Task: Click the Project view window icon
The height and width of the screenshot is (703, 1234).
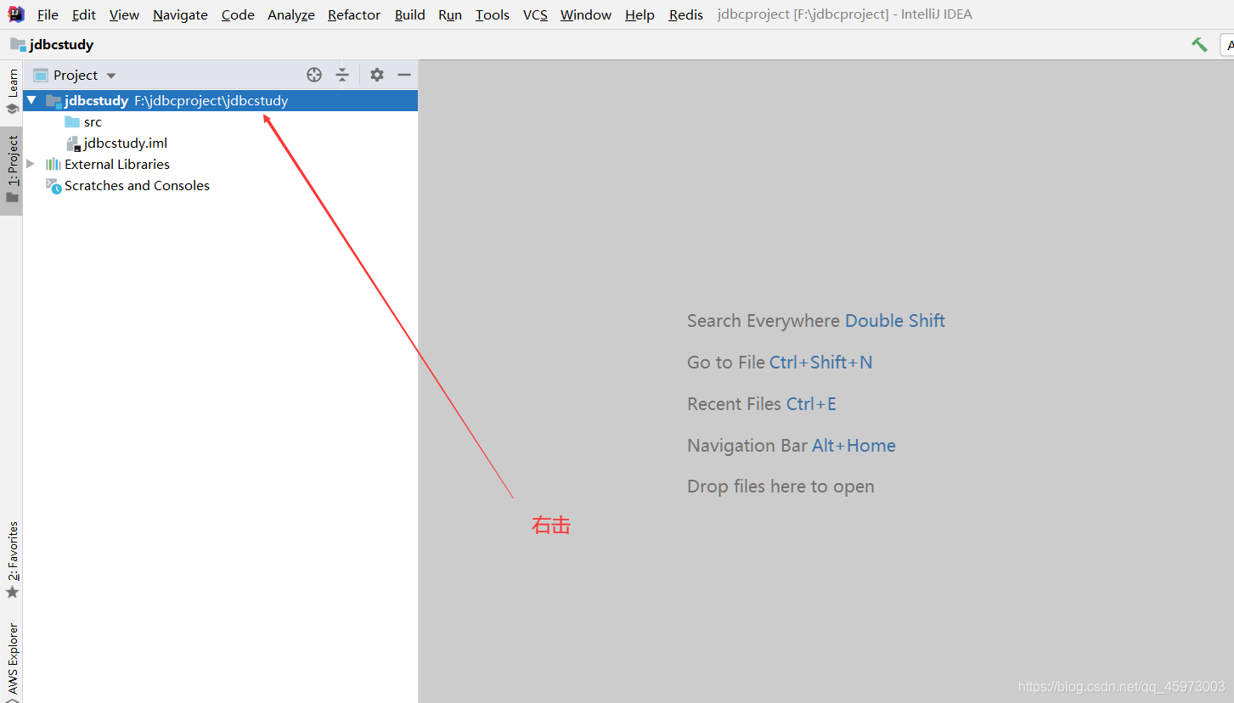Action: (x=41, y=75)
